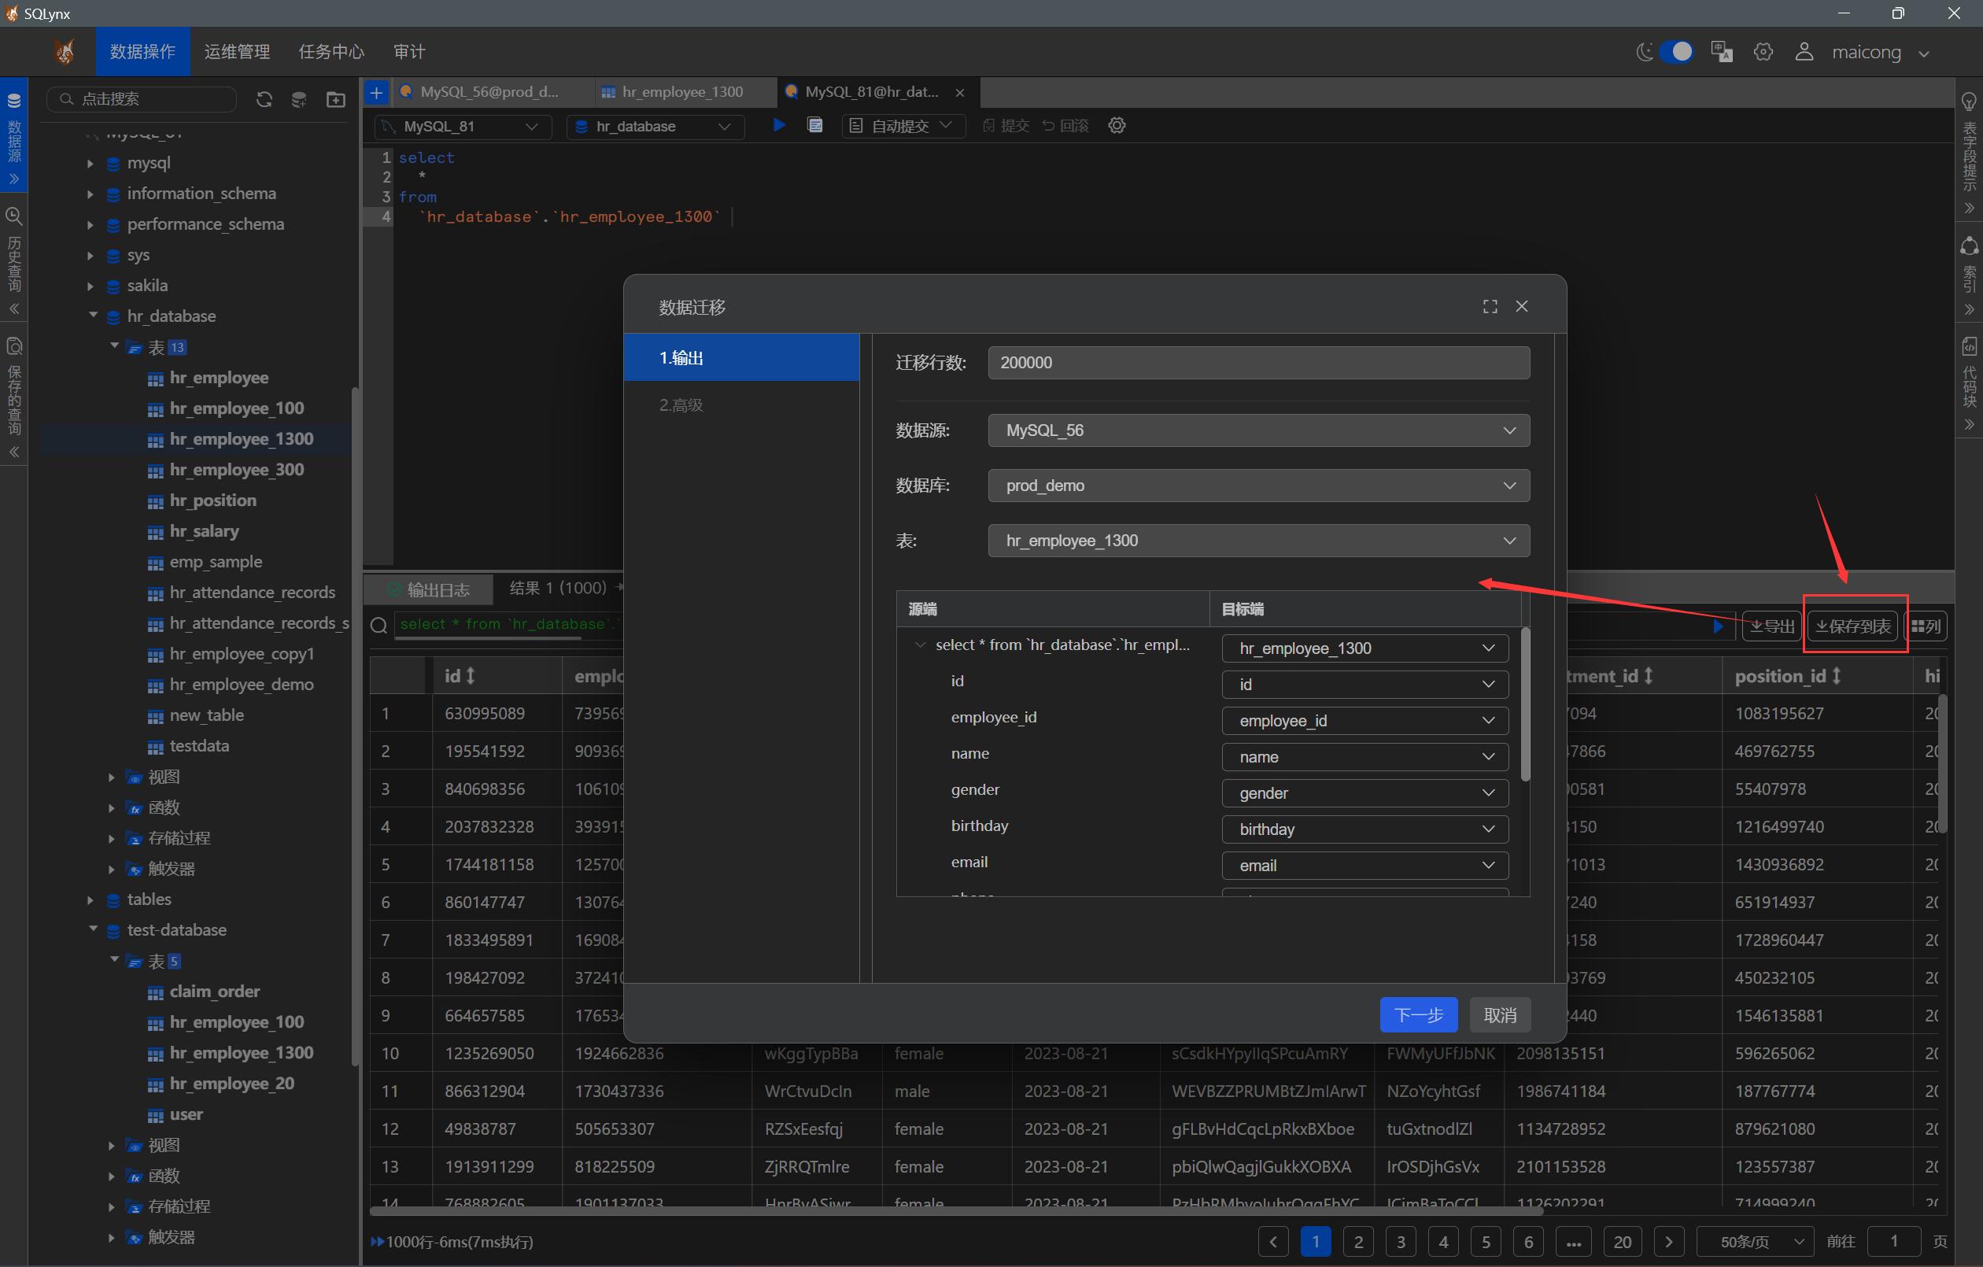Expand the sakila database node

(x=90, y=286)
